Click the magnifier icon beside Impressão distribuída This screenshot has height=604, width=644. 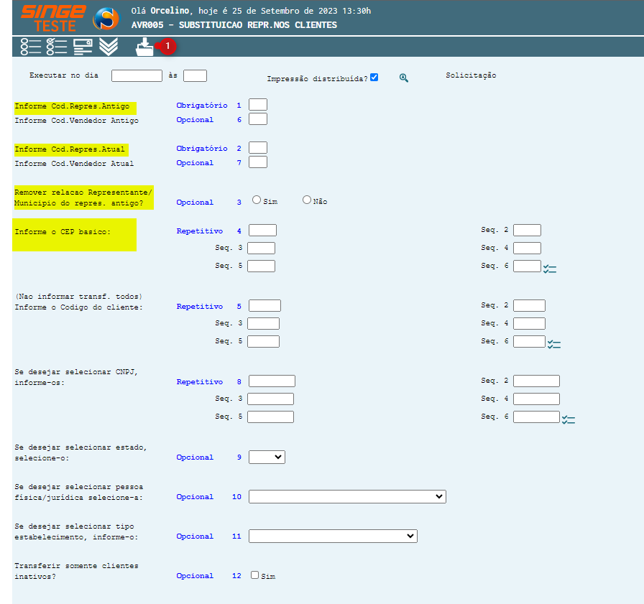point(404,78)
